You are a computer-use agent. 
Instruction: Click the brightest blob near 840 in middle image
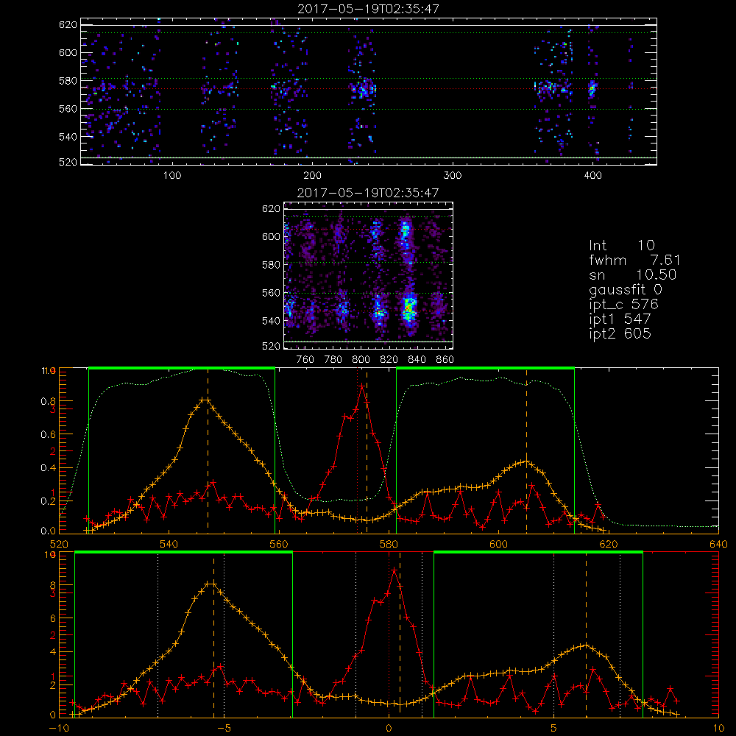coord(408,308)
